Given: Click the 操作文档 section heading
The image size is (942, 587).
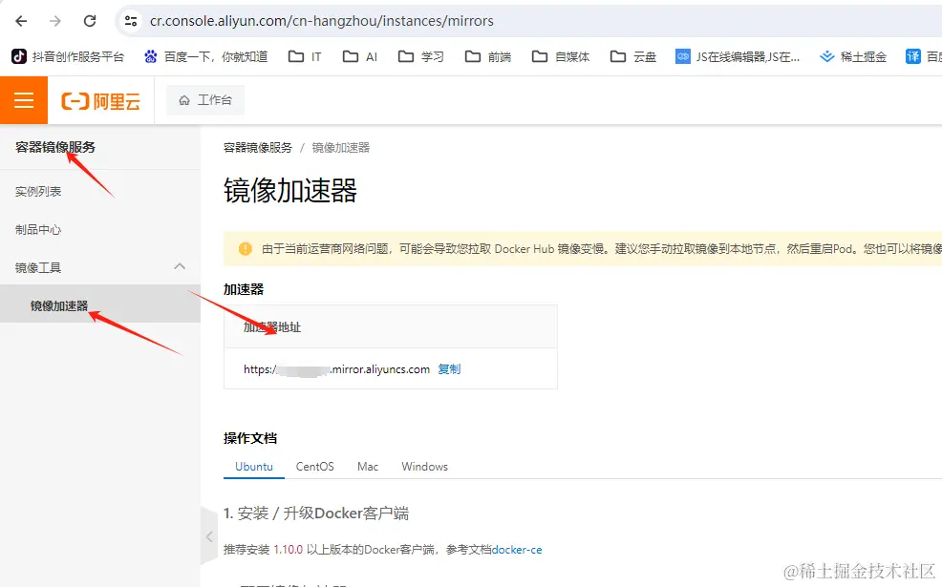Looking at the screenshot, I should pos(250,438).
